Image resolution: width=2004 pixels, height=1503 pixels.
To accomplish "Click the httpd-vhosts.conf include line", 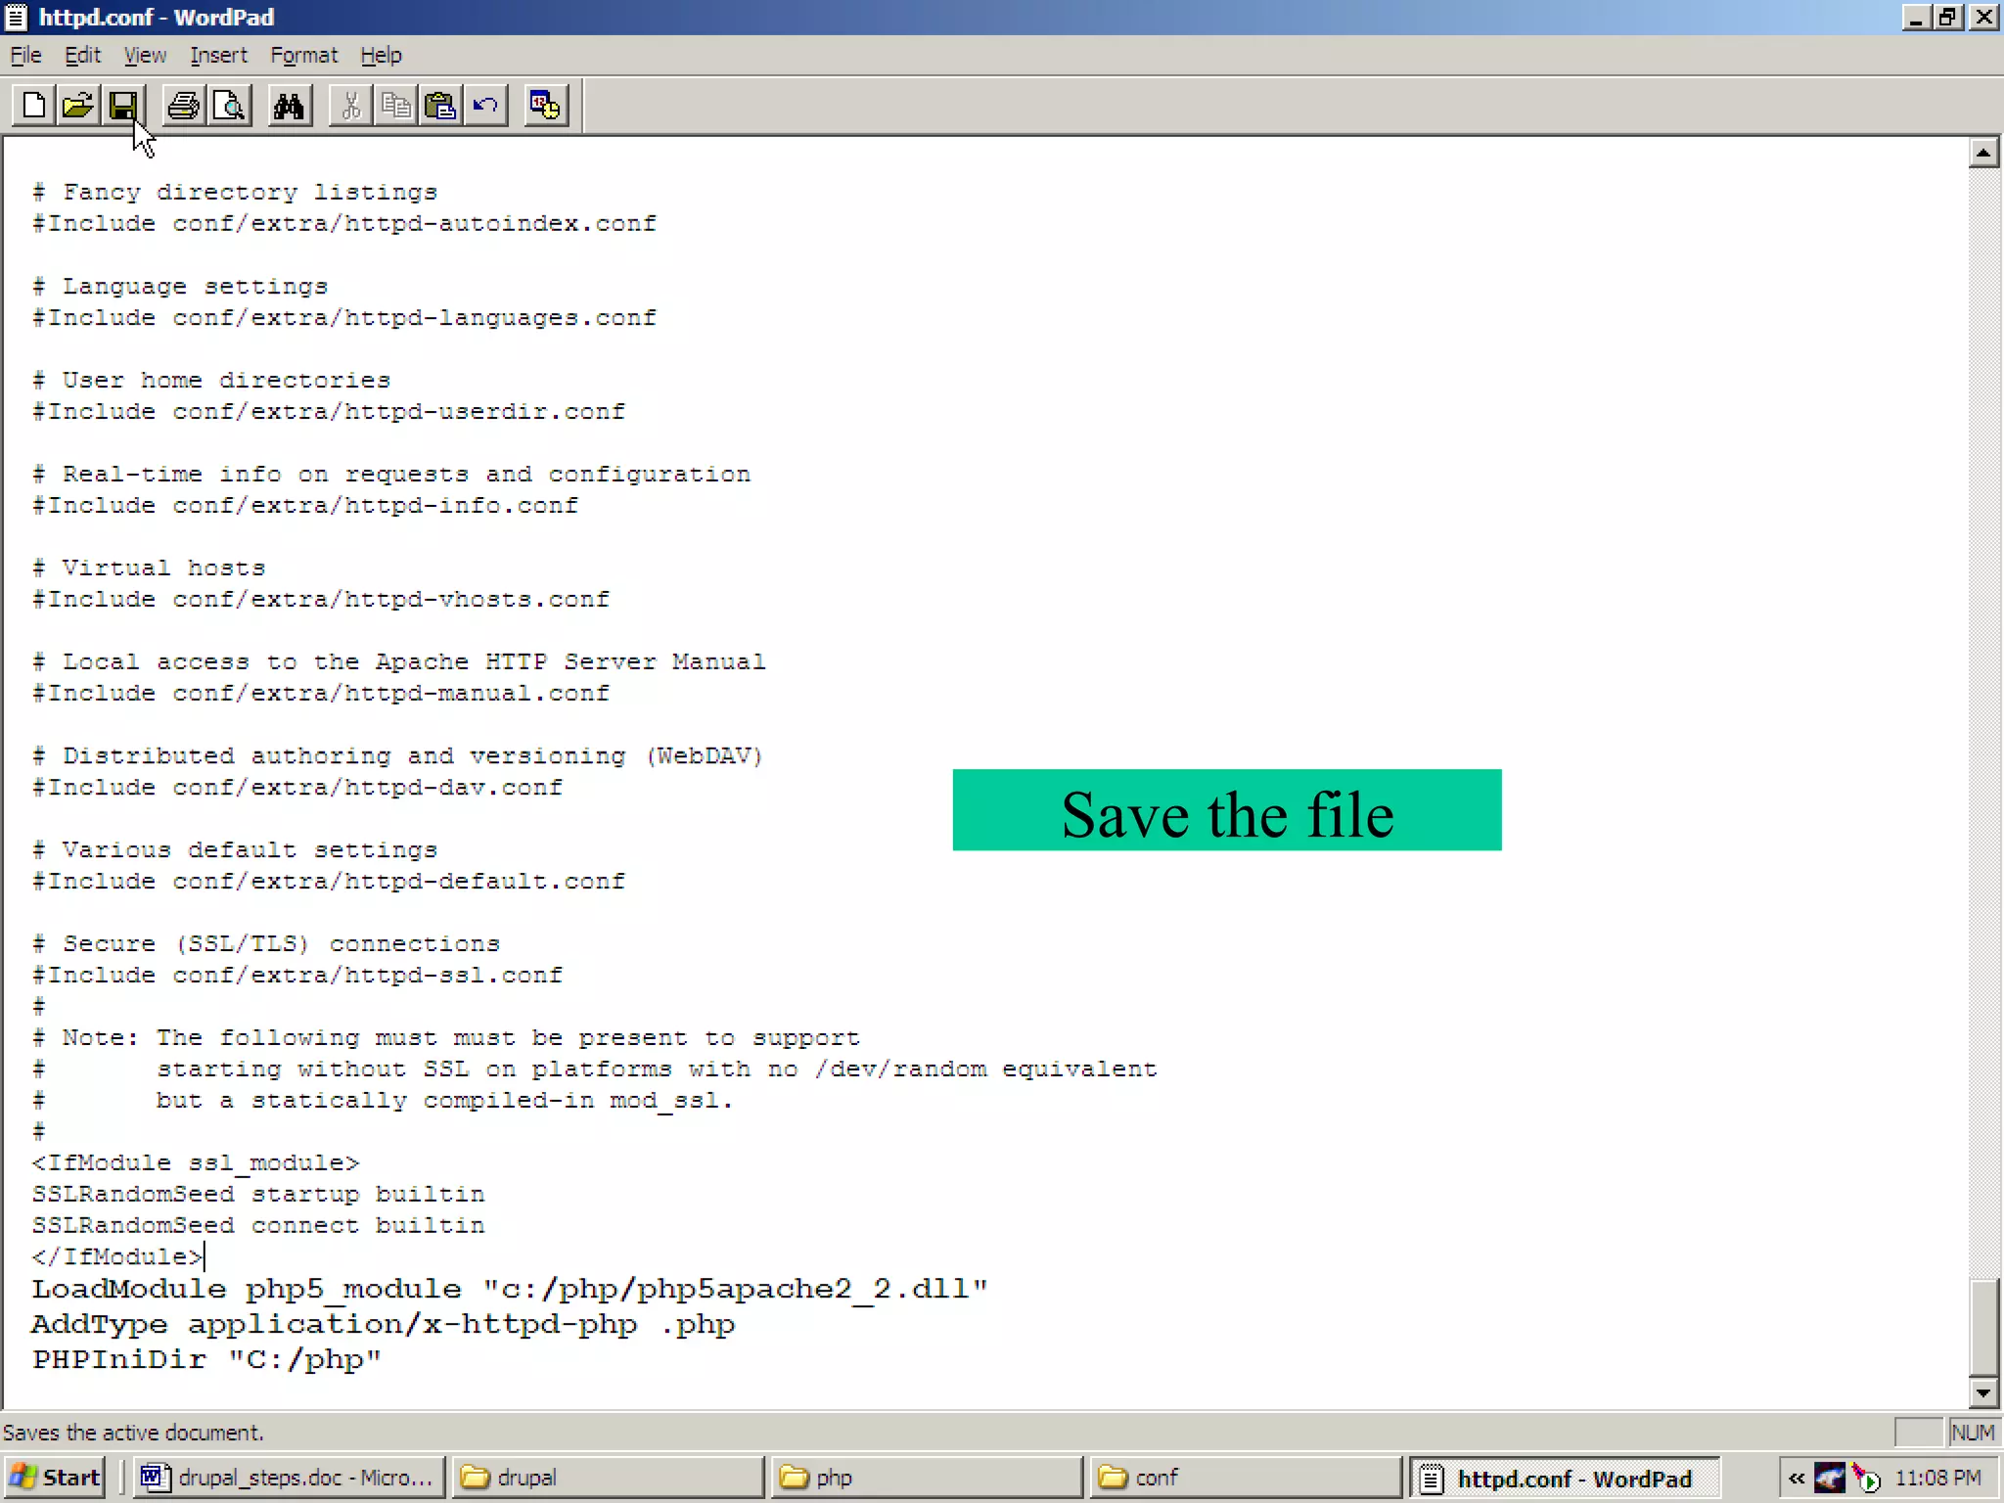I will (x=321, y=600).
